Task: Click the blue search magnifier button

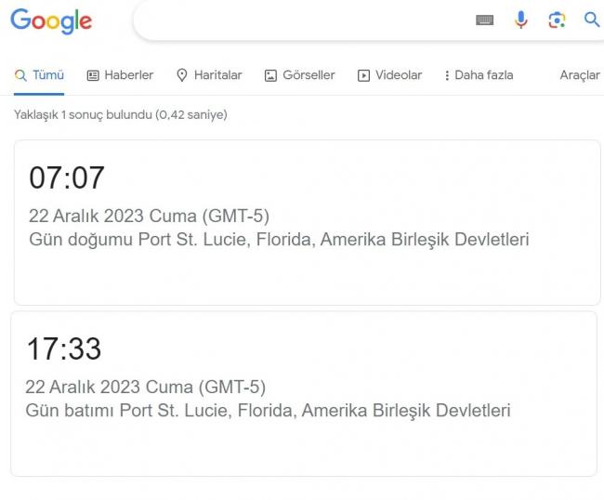Action: point(592,20)
